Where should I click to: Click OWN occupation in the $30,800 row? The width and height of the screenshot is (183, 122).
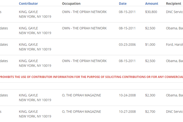tap(84, 12)
